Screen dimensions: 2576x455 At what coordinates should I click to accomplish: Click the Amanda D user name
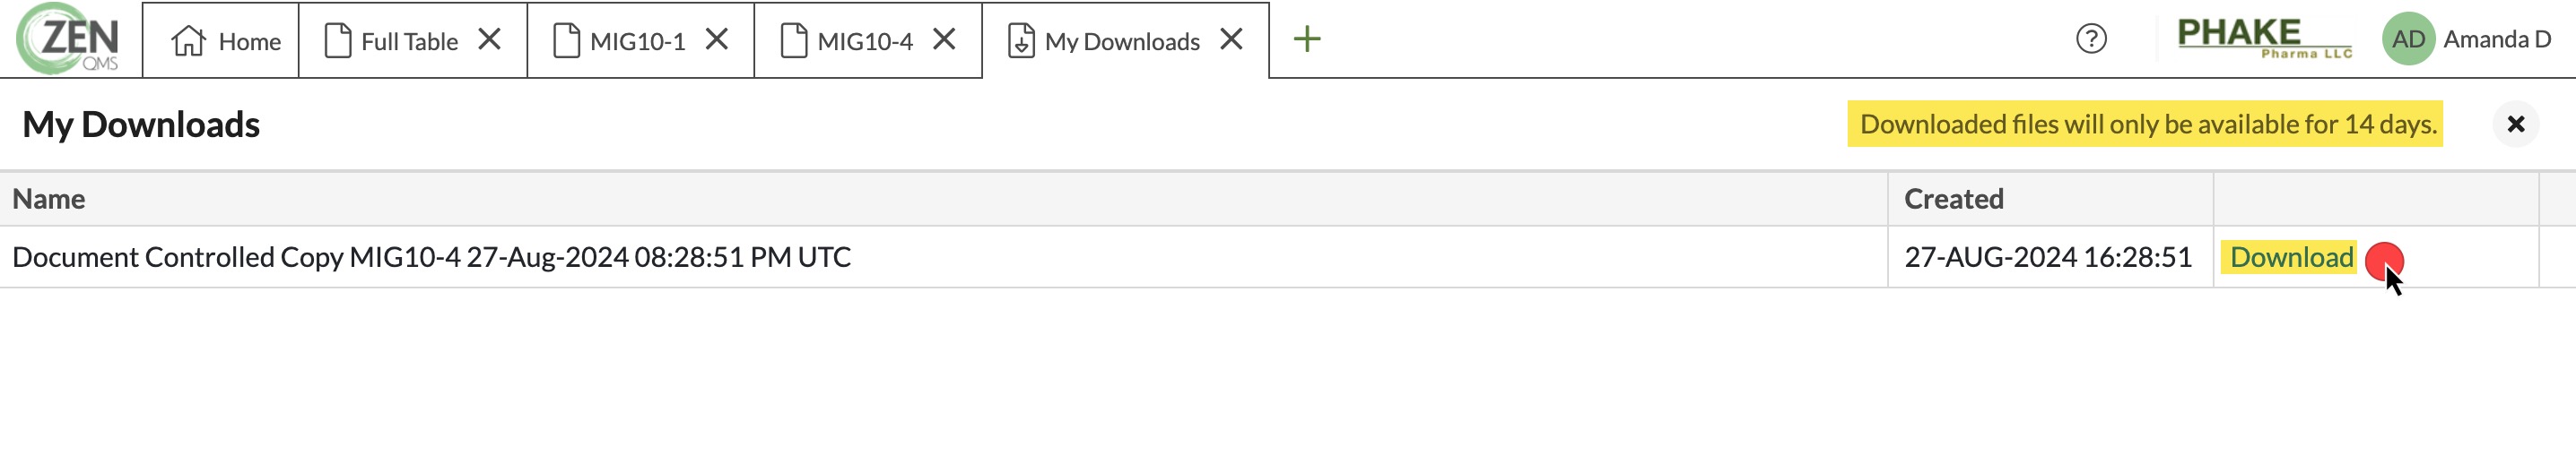click(2497, 39)
